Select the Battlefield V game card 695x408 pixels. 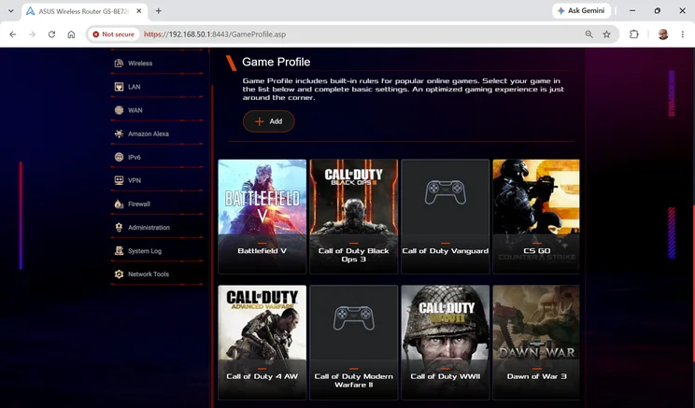pyautogui.click(x=262, y=217)
